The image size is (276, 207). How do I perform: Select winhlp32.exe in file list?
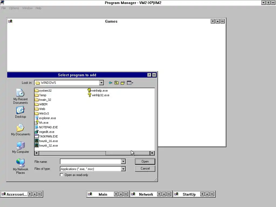(98, 95)
